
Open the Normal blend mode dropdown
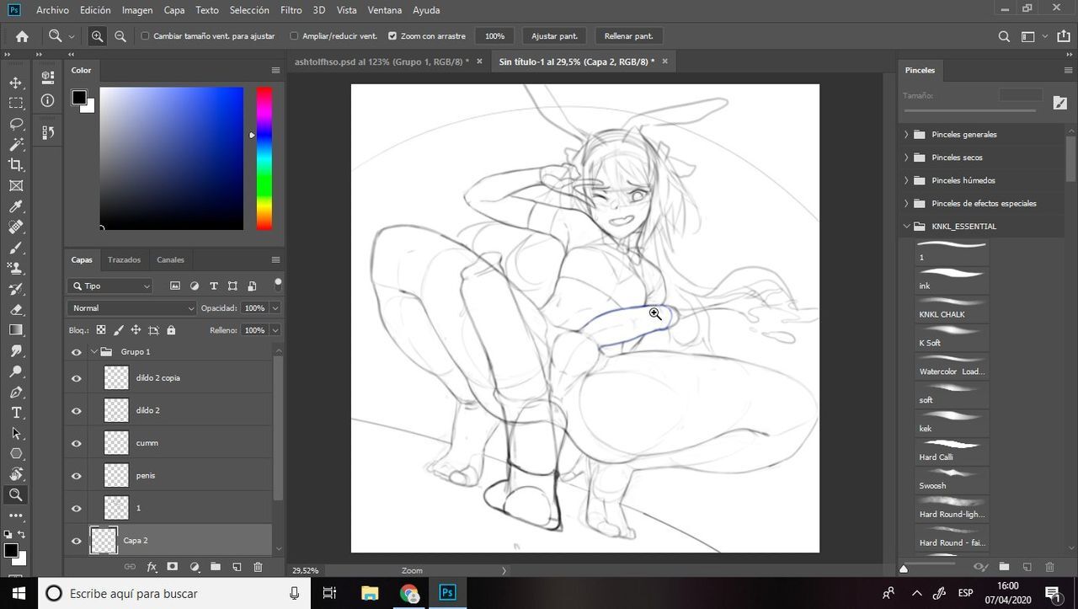pyautogui.click(x=131, y=308)
